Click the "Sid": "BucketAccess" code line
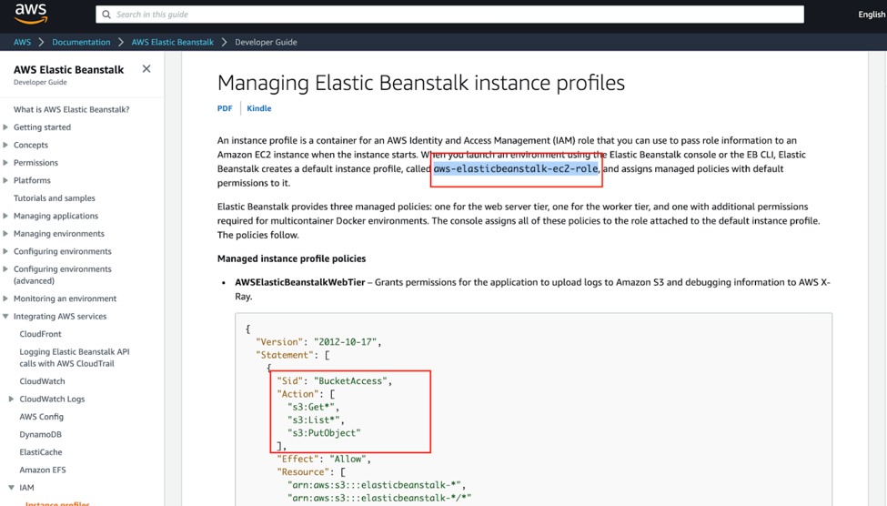The width and height of the screenshot is (887, 506). 334,381
